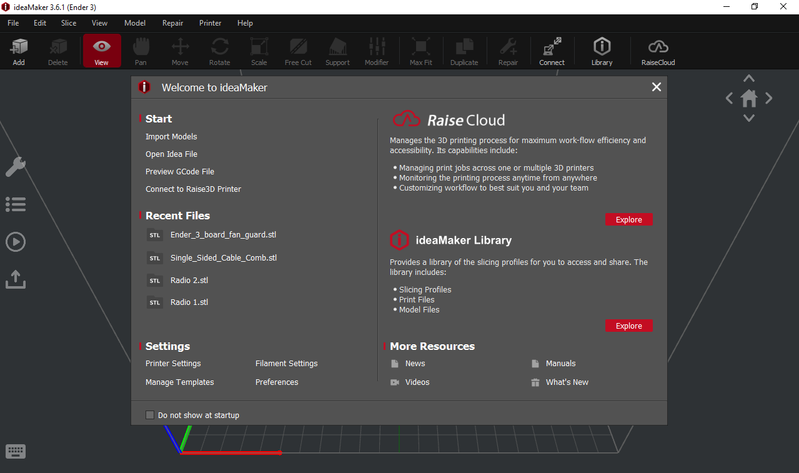This screenshot has width=799, height=473.
Task: Open the Help menu
Action: [x=245, y=23]
